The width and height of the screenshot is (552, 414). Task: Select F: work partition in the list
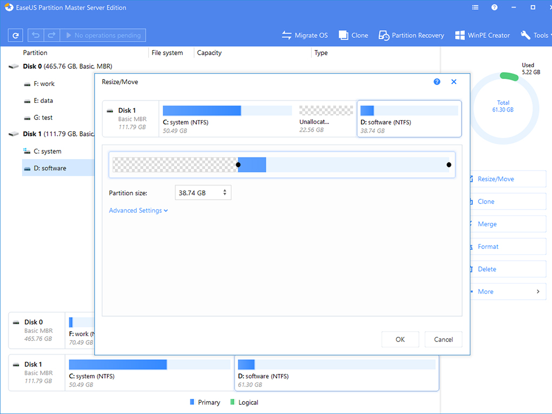click(44, 84)
